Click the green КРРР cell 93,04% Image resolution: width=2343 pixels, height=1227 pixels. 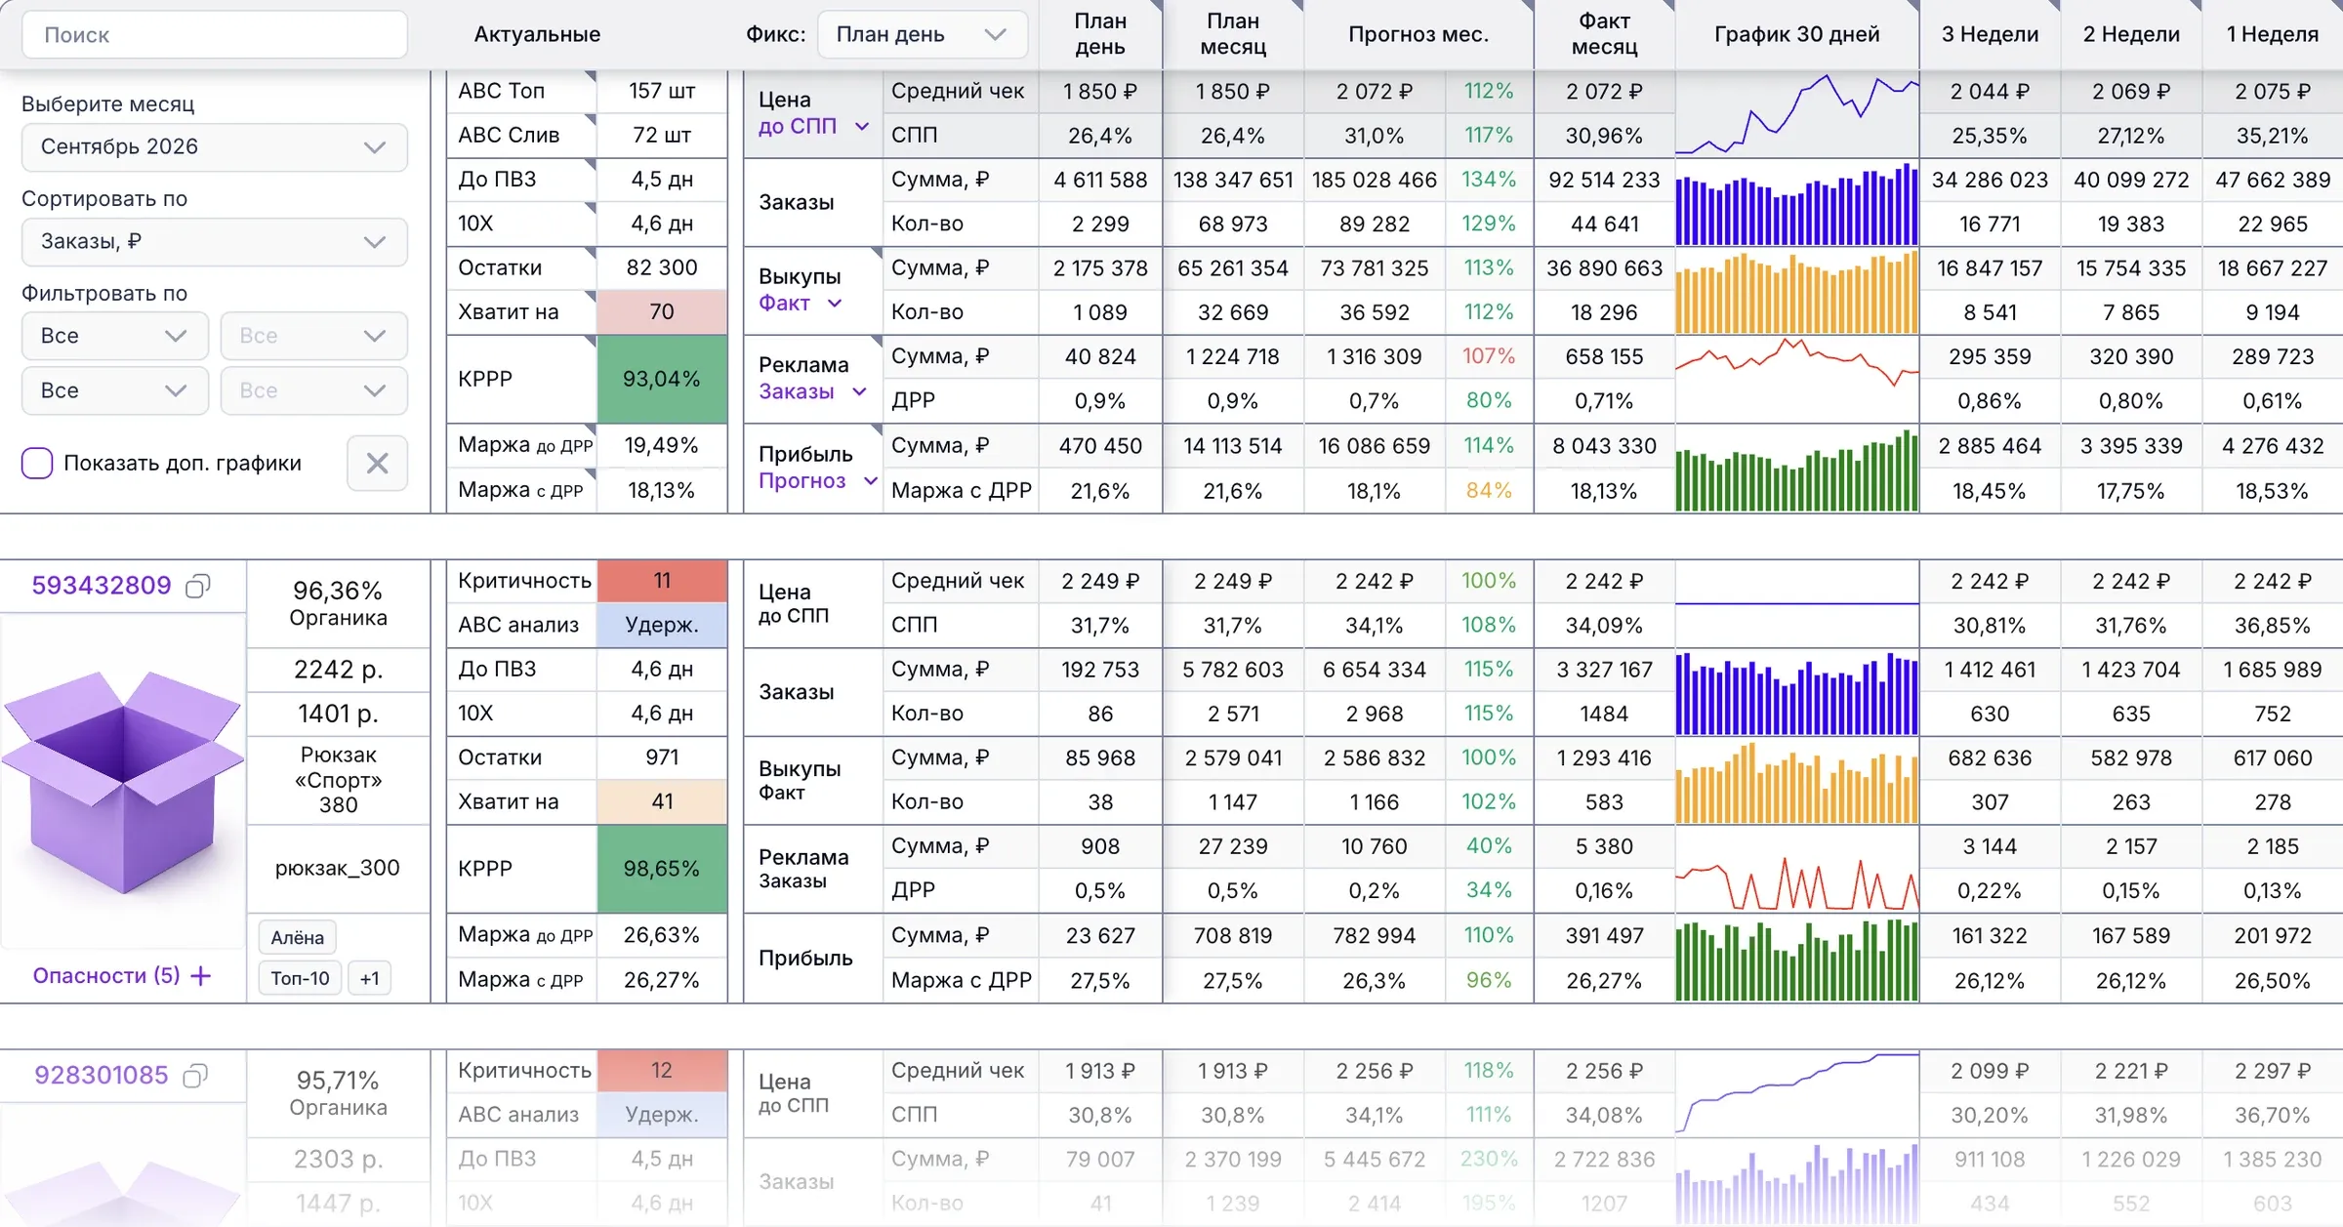662,379
